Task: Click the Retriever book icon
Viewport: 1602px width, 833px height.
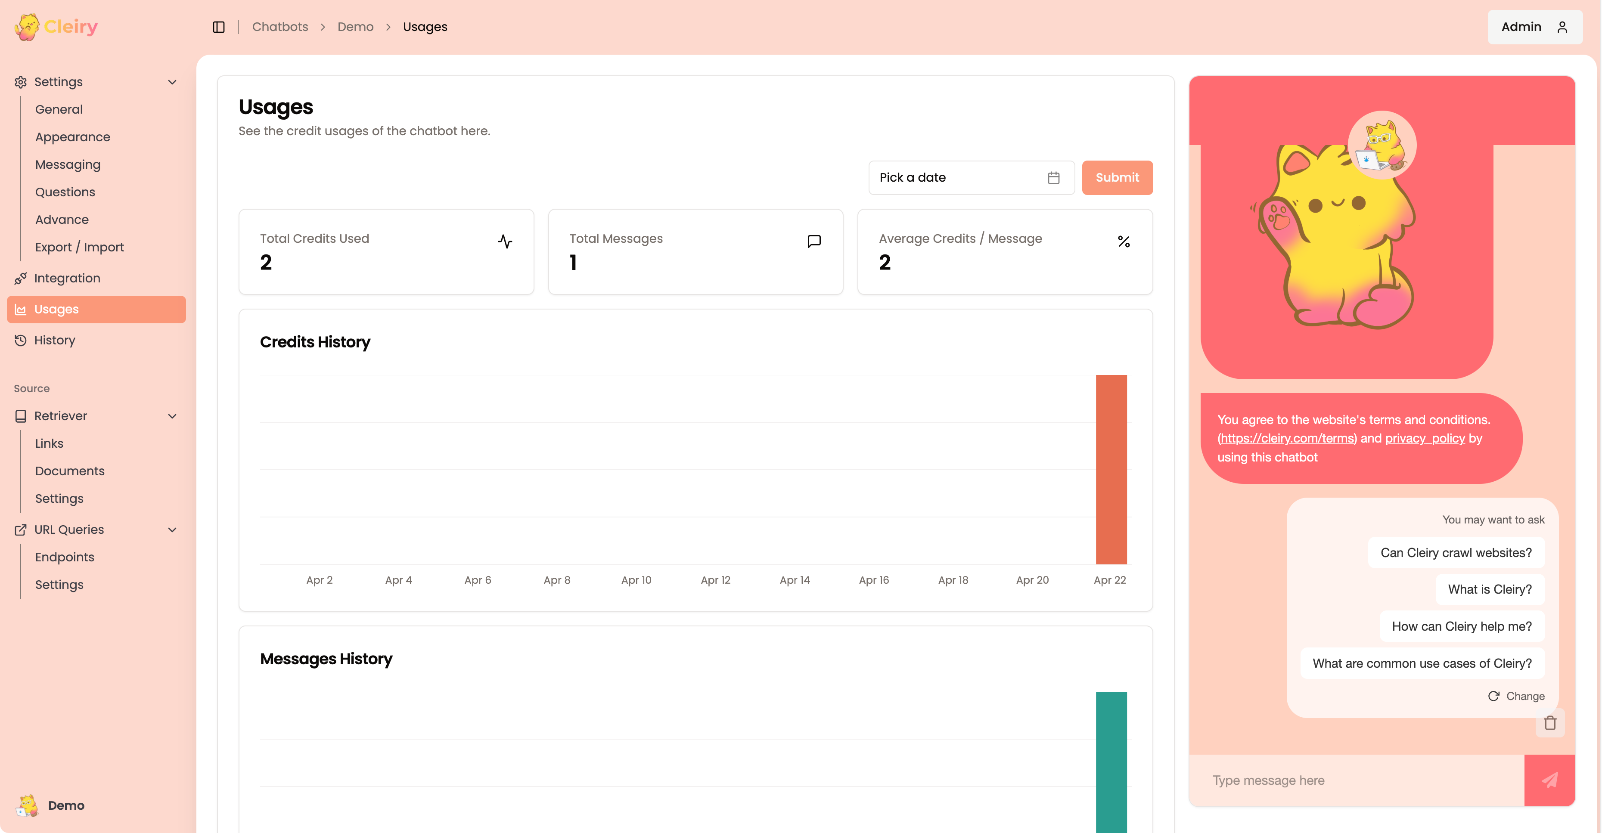Action: pyautogui.click(x=21, y=416)
